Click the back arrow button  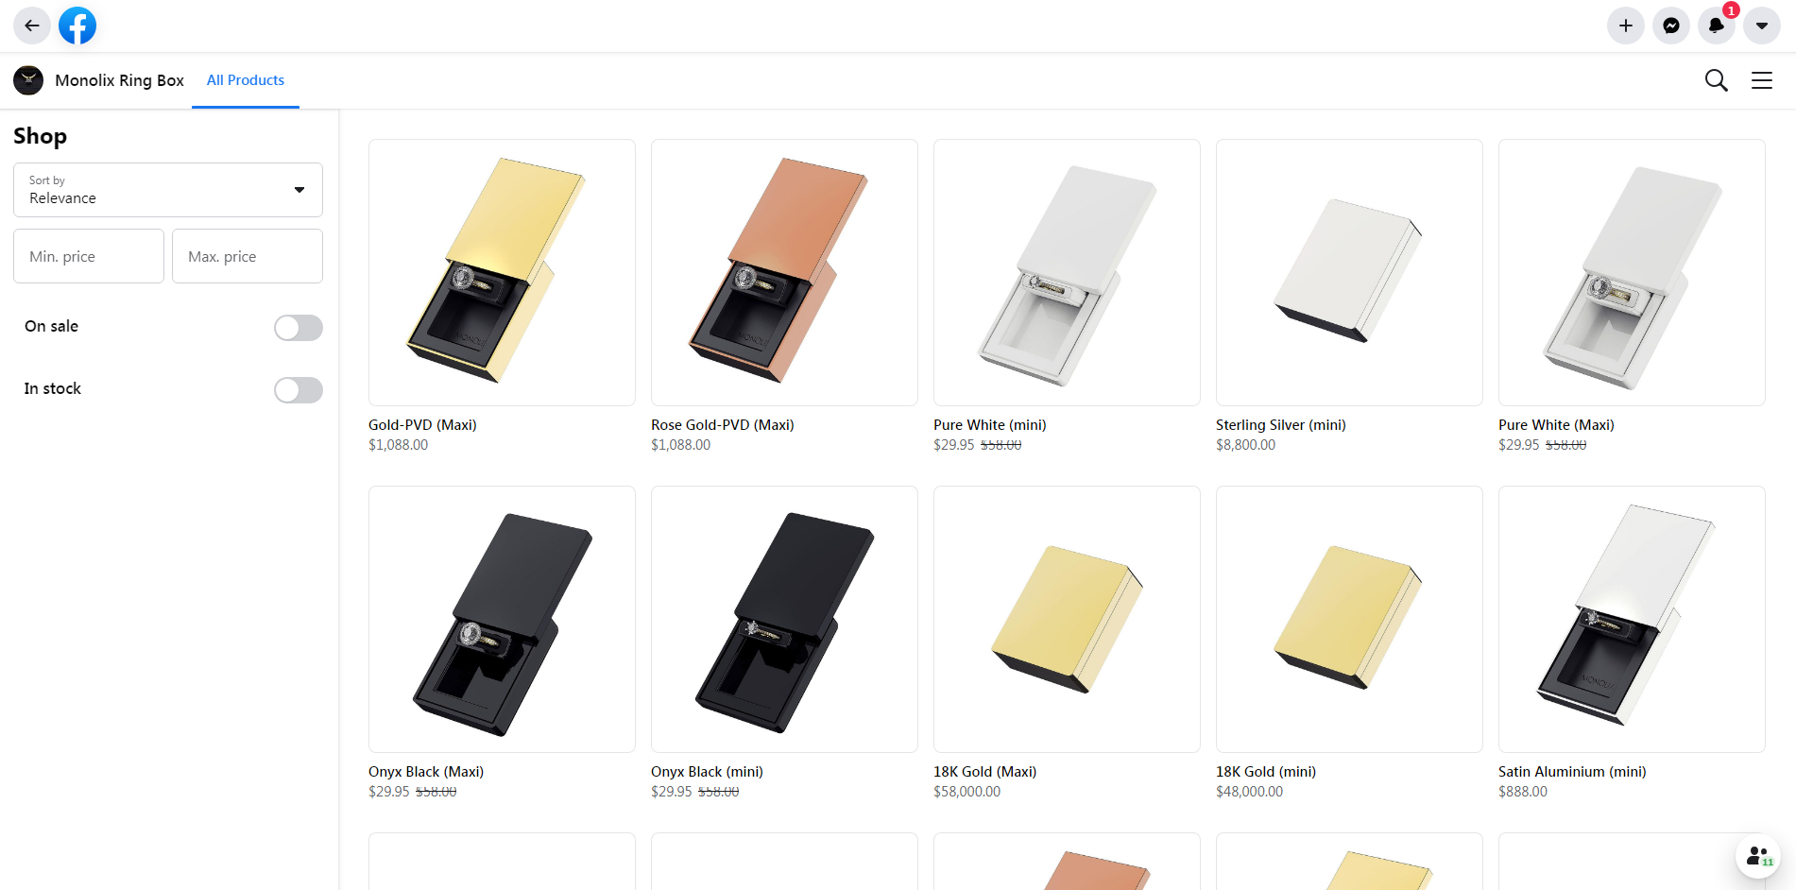[x=31, y=26]
